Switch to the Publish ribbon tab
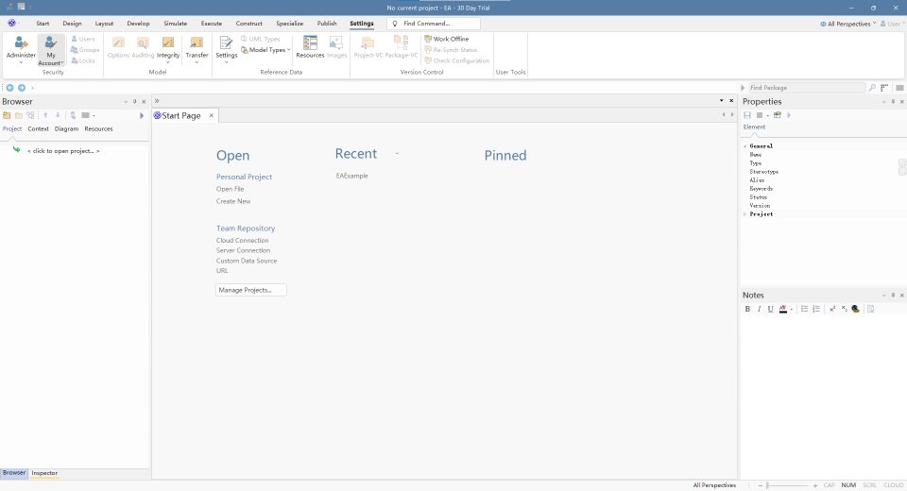This screenshot has width=907, height=491. tap(327, 24)
